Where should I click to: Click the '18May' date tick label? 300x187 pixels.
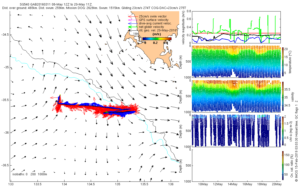click(262, 184)
